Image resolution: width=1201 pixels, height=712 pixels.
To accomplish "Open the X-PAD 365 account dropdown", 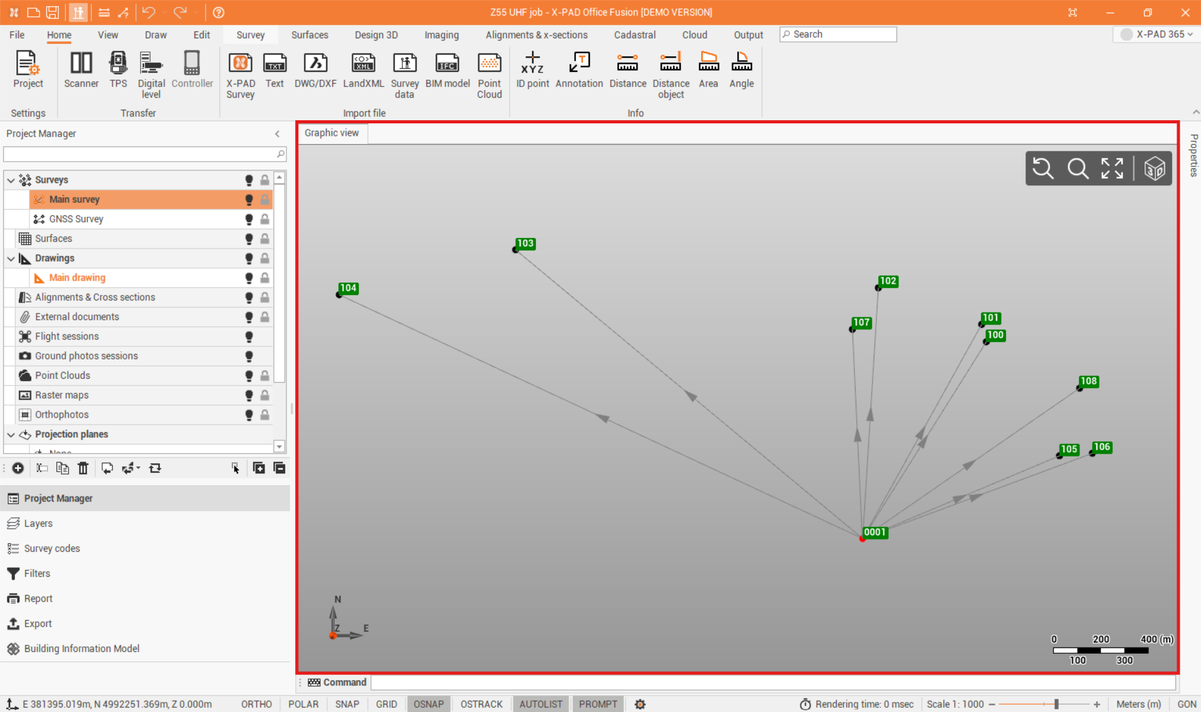I will tap(1157, 34).
